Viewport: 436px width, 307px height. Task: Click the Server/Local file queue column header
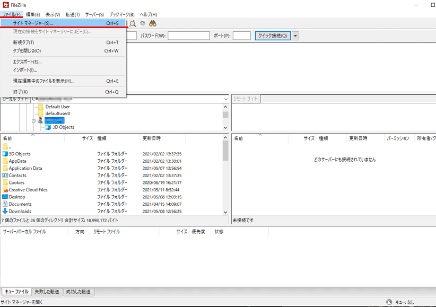[x=34, y=232]
